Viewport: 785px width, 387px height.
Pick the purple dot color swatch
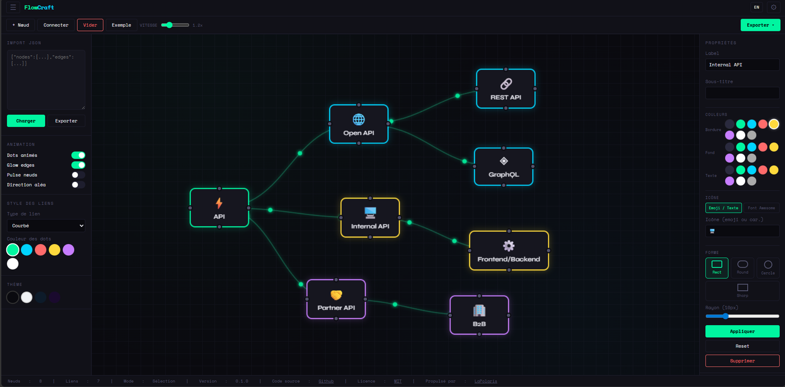click(69, 250)
